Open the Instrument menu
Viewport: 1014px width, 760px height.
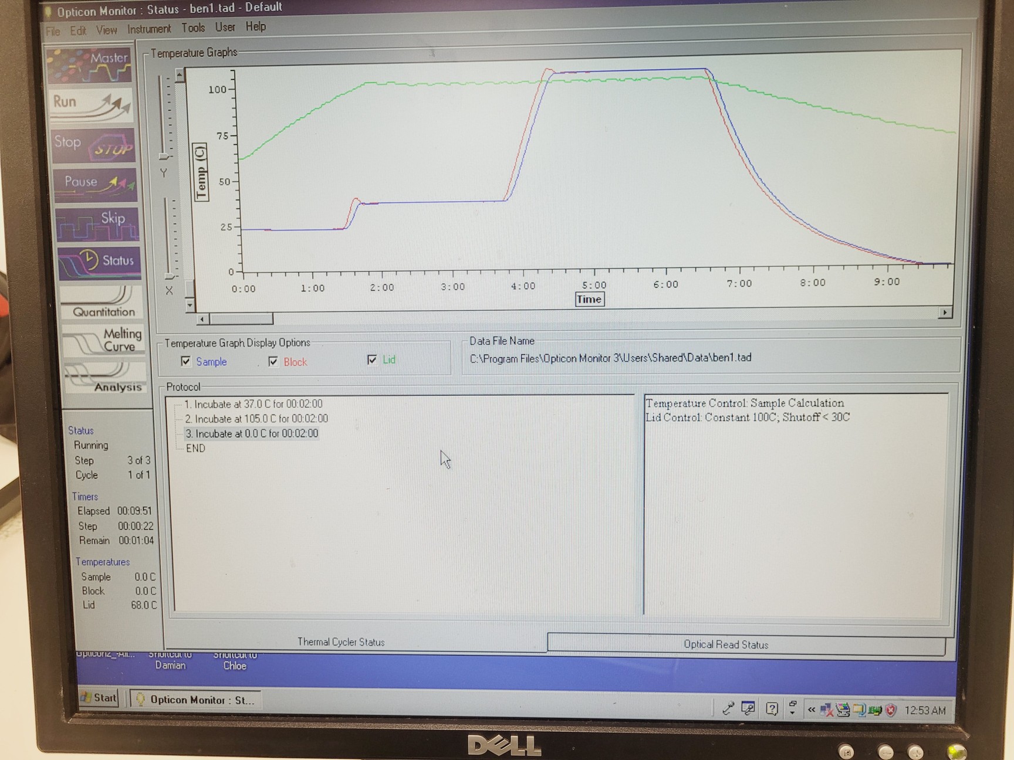149,29
